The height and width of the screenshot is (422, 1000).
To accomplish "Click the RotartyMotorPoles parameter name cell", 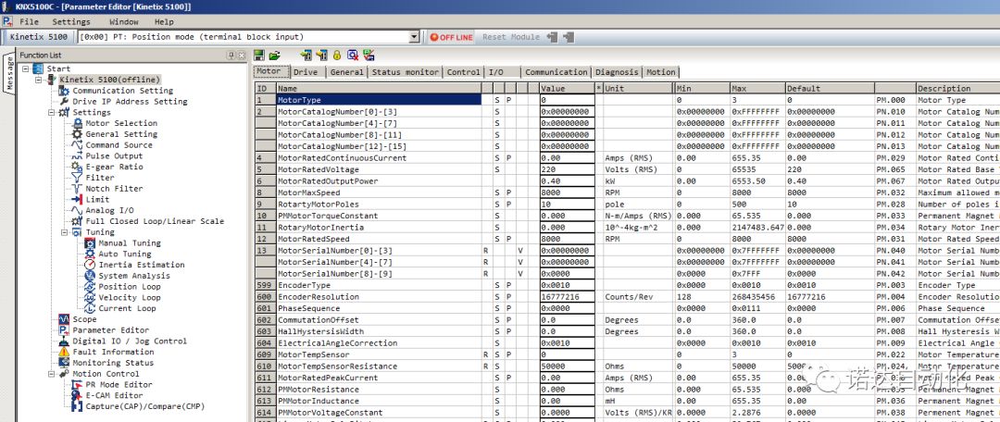I will [379, 204].
